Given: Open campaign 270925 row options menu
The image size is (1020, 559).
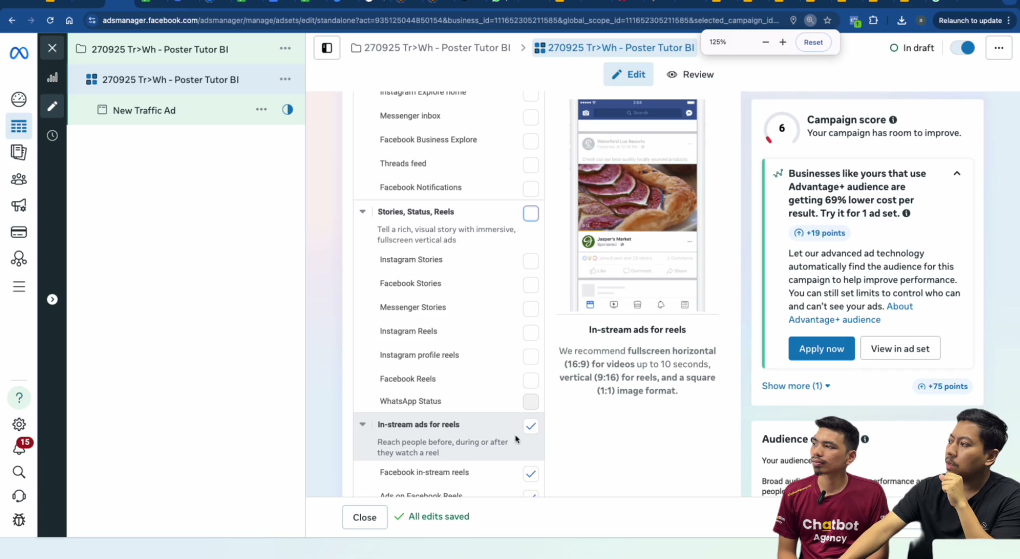Looking at the screenshot, I should pos(285,48).
